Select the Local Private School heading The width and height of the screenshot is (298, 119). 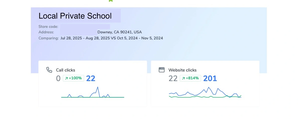75,16
